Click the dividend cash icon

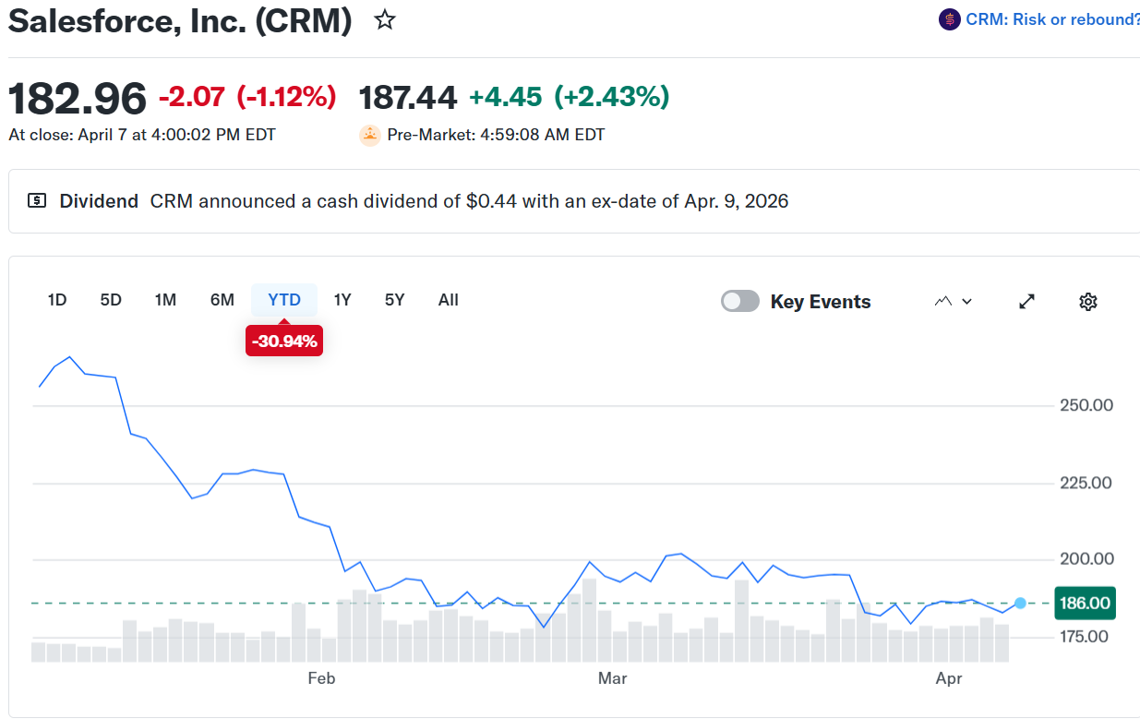(x=37, y=200)
